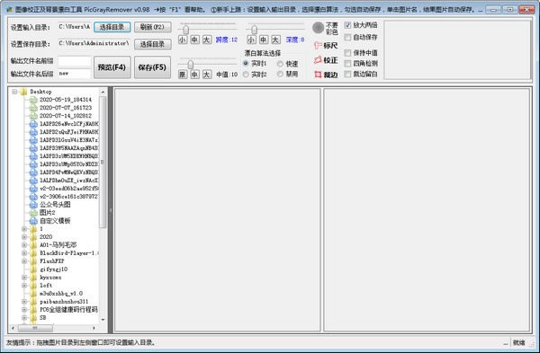Viewport: 540px width, 353px height.
Task: Focus the 输出文件名前缀 prefix input field
Action: pyautogui.click(x=75, y=61)
